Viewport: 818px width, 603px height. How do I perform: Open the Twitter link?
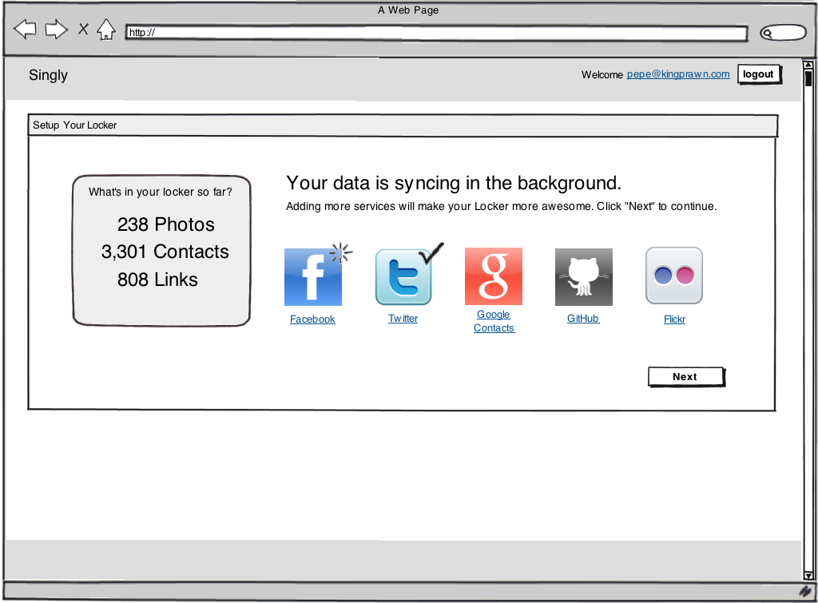403,318
